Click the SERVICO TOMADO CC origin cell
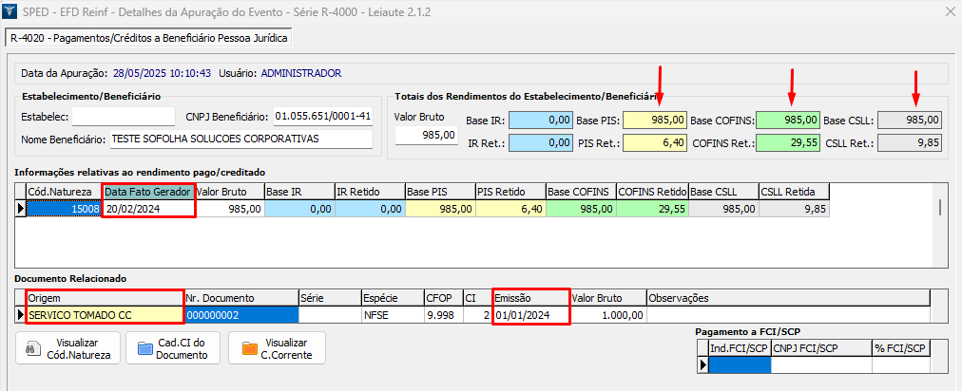Viewport: 962px width, 391px height. [x=105, y=314]
